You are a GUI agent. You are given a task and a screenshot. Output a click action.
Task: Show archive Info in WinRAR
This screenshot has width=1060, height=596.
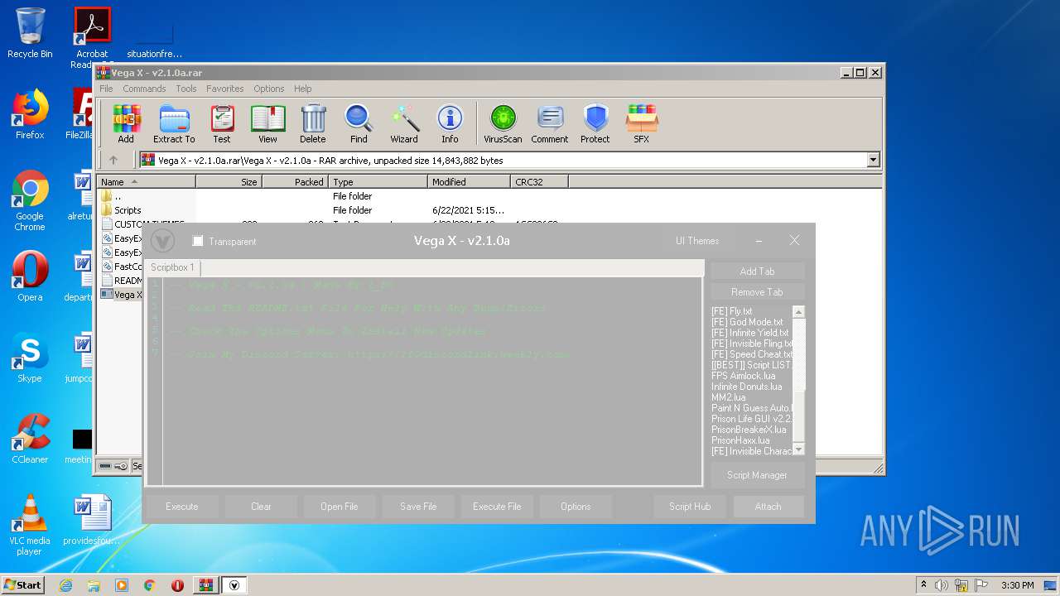[x=450, y=124]
